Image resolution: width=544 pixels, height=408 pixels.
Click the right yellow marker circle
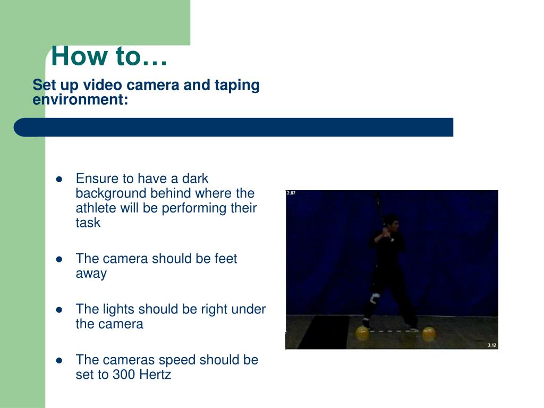(429, 334)
